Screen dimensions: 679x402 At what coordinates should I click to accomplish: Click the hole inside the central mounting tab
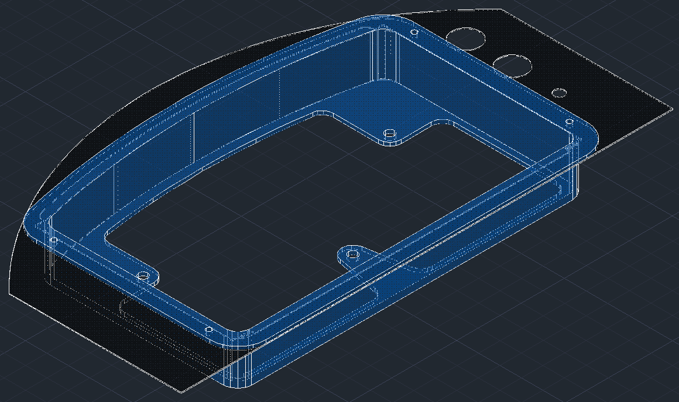click(x=352, y=254)
